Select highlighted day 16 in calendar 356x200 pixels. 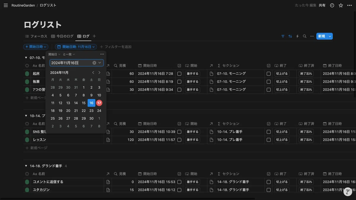91,103
